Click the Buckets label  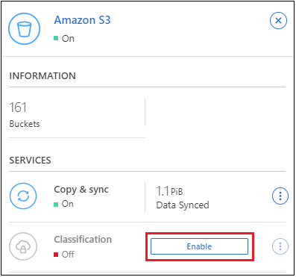(25, 124)
